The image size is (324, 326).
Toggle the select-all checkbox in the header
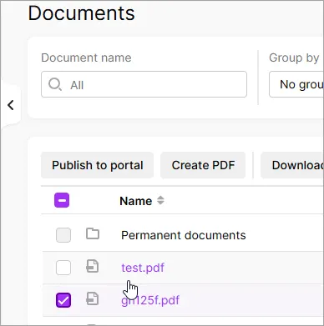[x=62, y=200]
